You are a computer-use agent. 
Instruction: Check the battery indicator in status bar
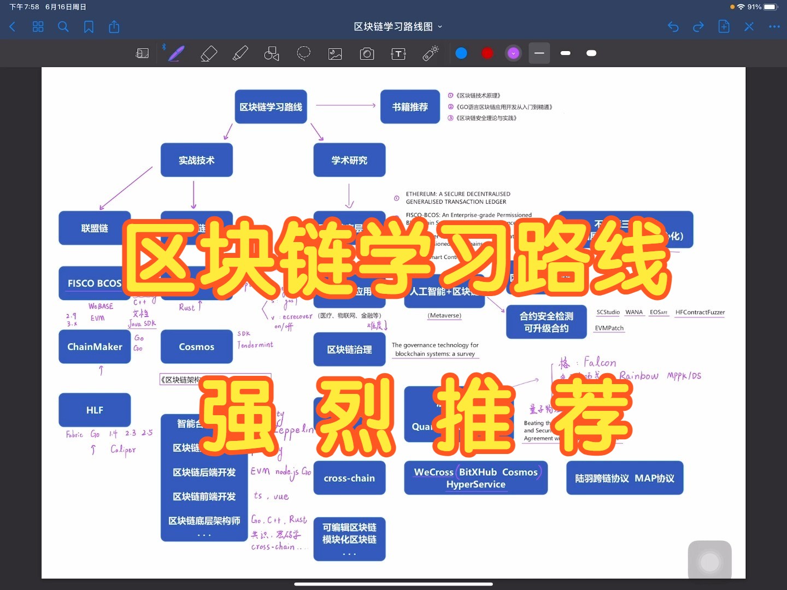(771, 7)
